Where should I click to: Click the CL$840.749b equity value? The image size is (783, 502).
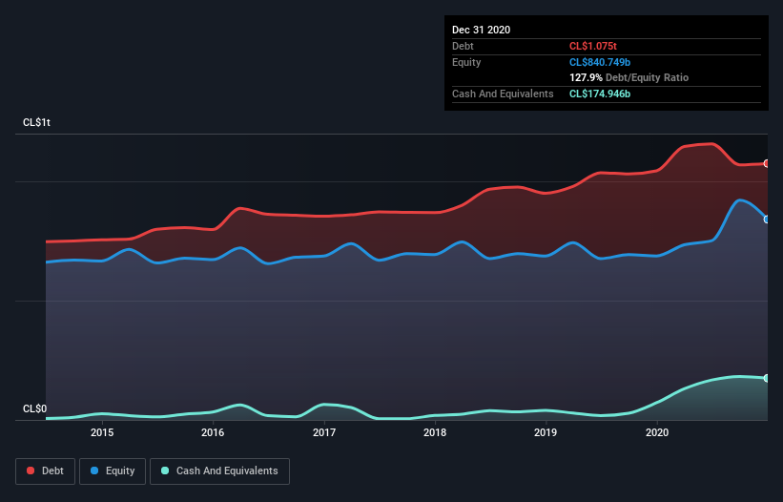(600, 62)
